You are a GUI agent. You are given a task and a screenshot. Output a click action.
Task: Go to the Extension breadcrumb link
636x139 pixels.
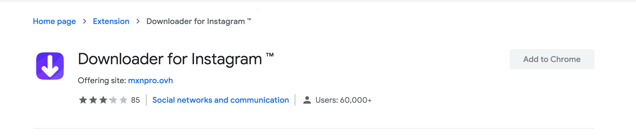[111, 21]
